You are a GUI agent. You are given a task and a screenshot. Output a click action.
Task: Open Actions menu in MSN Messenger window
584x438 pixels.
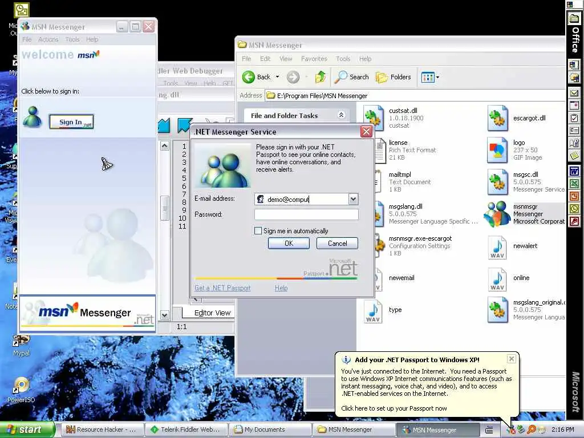coord(48,39)
